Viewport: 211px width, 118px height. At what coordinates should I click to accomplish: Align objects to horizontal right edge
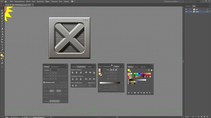[x=80, y=72]
